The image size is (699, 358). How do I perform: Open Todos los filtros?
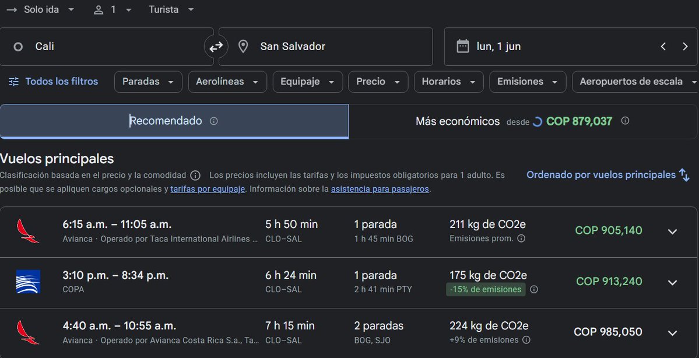click(x=53, y=82)
